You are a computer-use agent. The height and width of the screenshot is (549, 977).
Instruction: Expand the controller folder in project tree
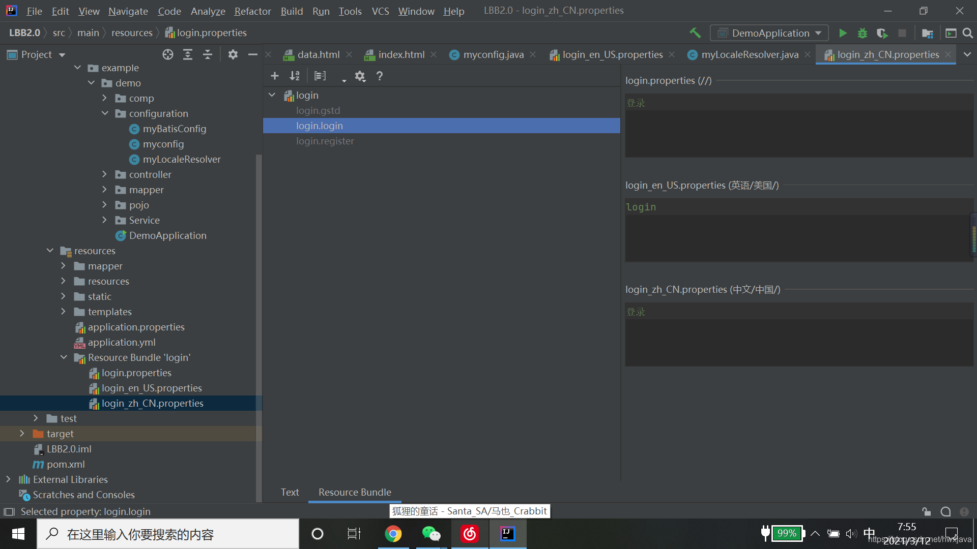click(x=104, y=174)
